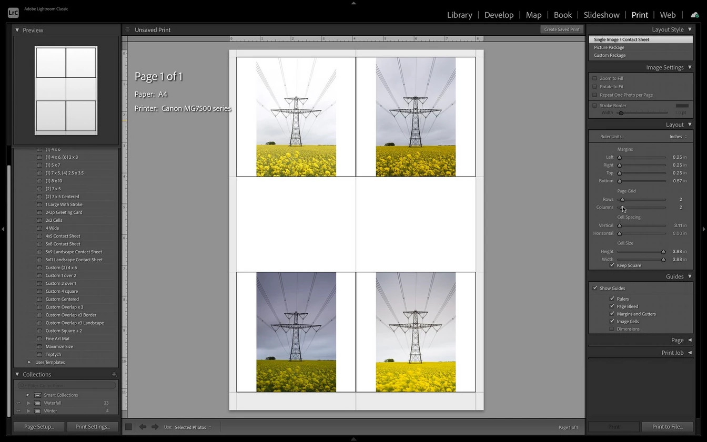Click the 4x5 Contact Sheet template icon
Image resolution: width=707 pixels, height=442 pixels.
(39, 236)
